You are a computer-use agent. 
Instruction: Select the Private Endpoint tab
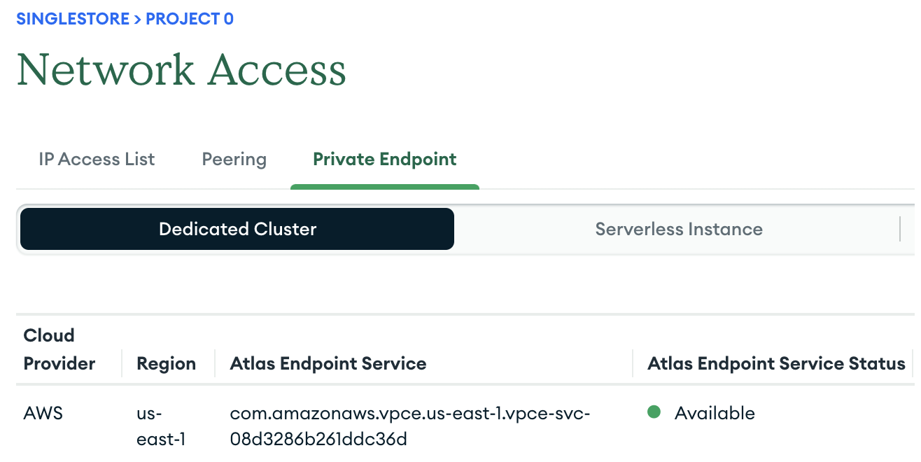pyautogui.click(x=385, y=160)
